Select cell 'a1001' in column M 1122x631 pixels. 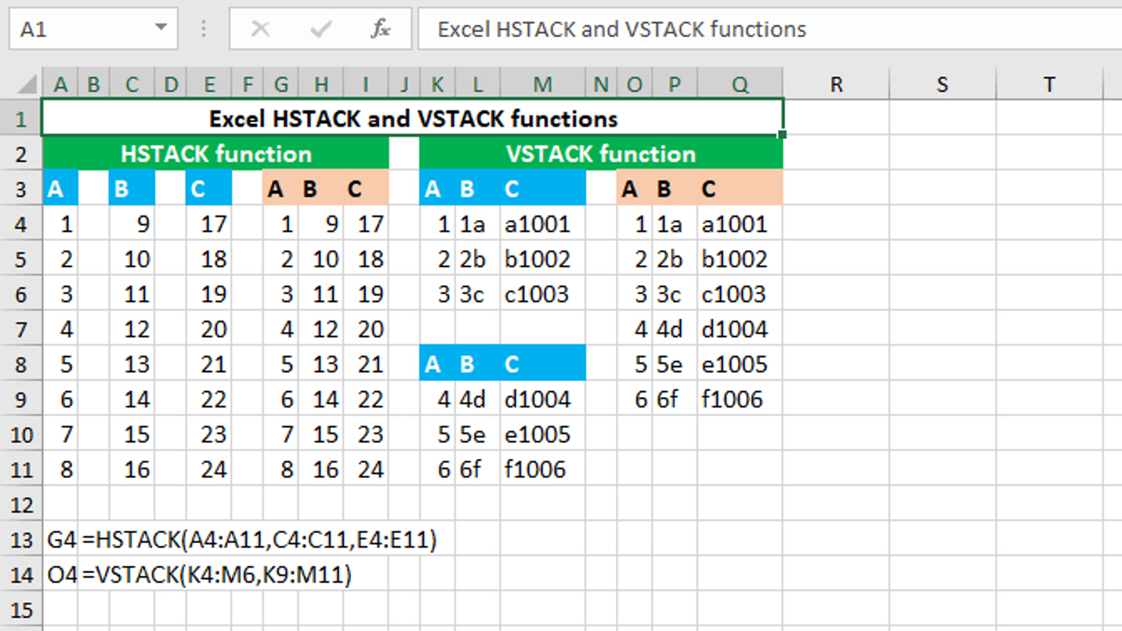542,224
